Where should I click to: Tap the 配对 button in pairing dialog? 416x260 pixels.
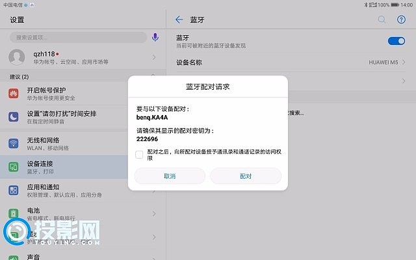tap(246, 176)
